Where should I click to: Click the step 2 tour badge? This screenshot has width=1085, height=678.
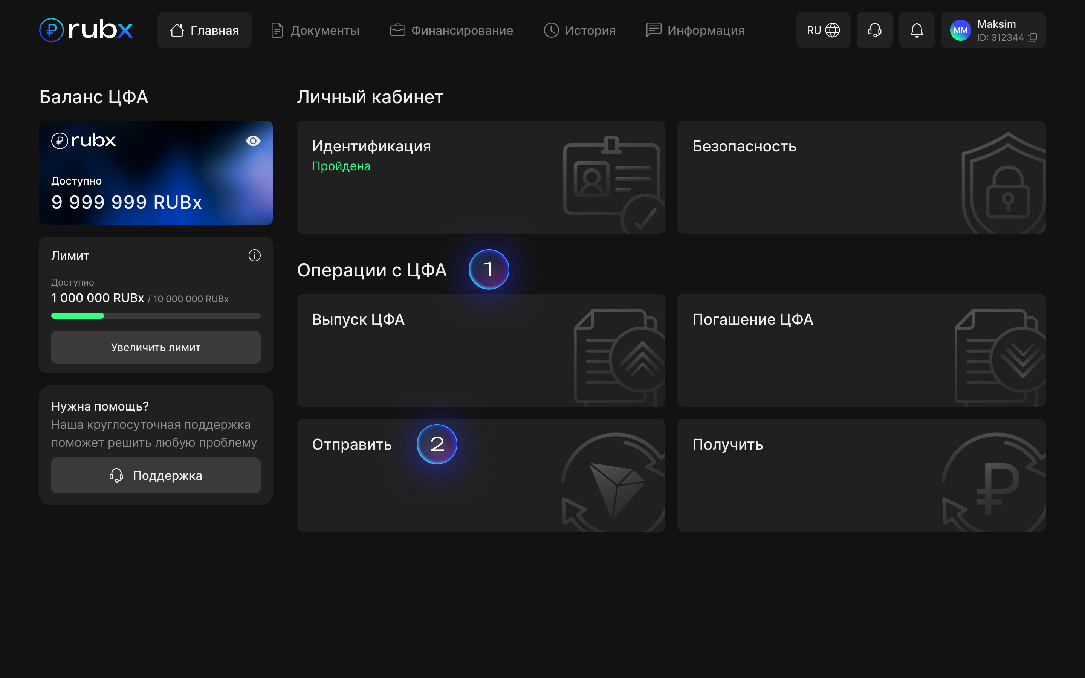(x=437, y=444)
